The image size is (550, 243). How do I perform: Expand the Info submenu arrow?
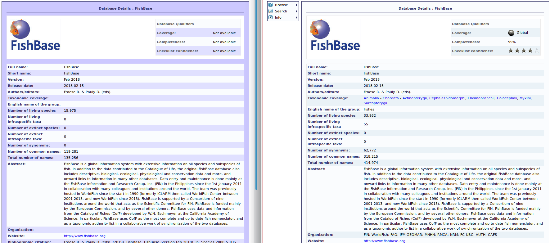pyautogui.click(x=297, y=17)
